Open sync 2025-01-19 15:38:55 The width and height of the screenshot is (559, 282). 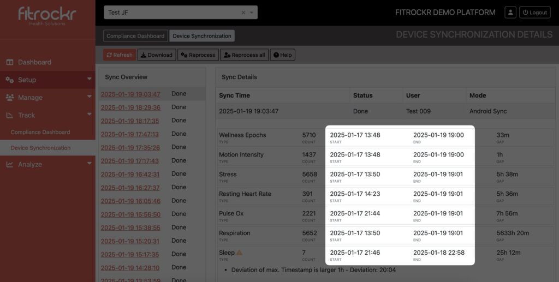point(130,227)
